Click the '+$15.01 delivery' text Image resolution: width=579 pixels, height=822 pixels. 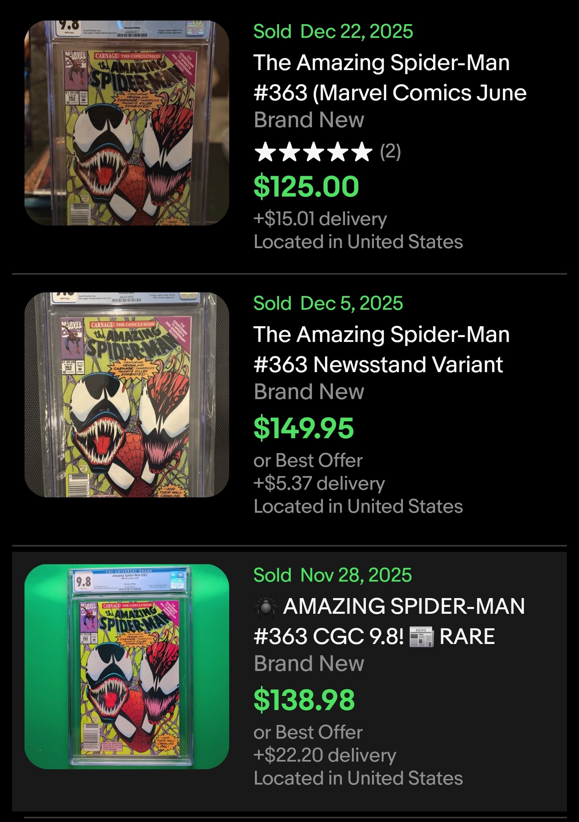tap(320, 219)
